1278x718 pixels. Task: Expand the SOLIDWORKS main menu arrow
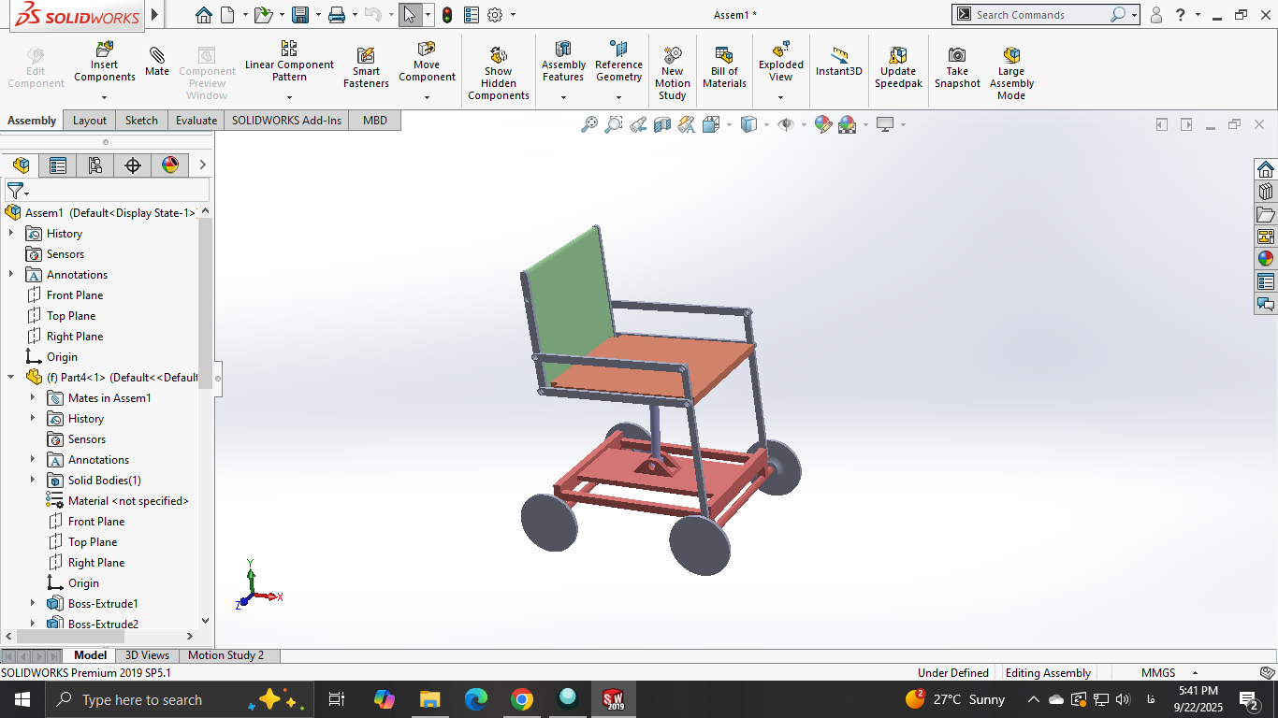point(154,15)
